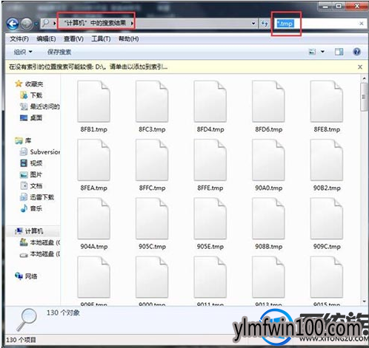Select 计算机 in the navigation pane
This screenshot has height=348, width=369.
[x=34, y=231]
